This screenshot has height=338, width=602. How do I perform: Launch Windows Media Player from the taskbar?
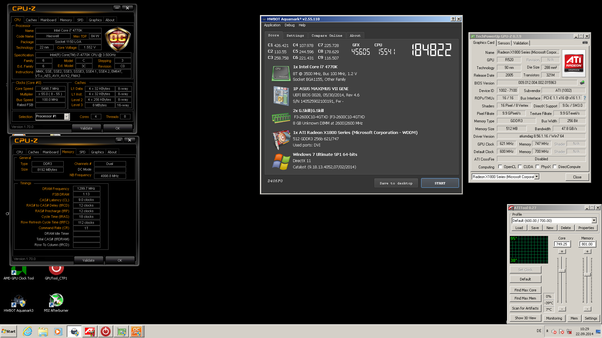[58, 331]
